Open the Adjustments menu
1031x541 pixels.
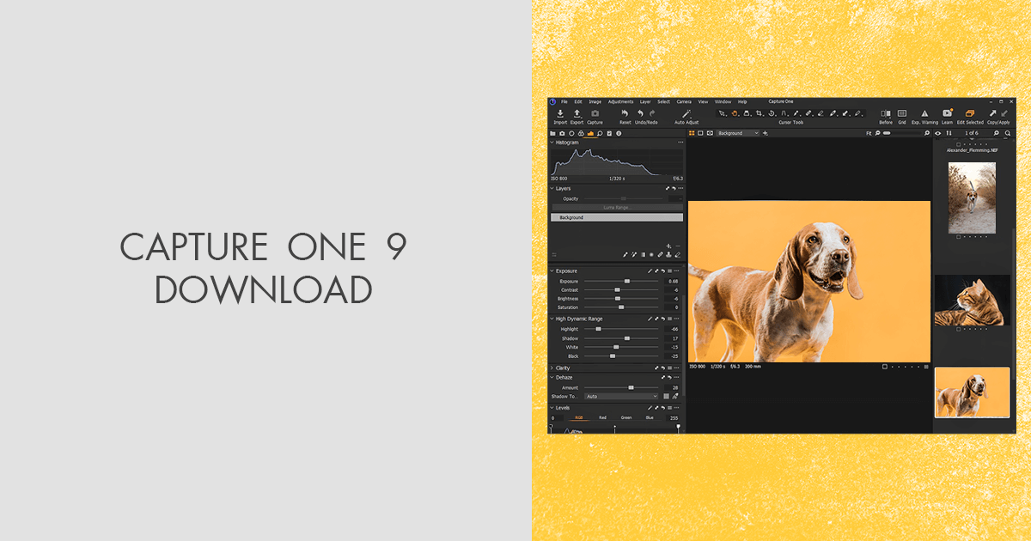(620, 101)
